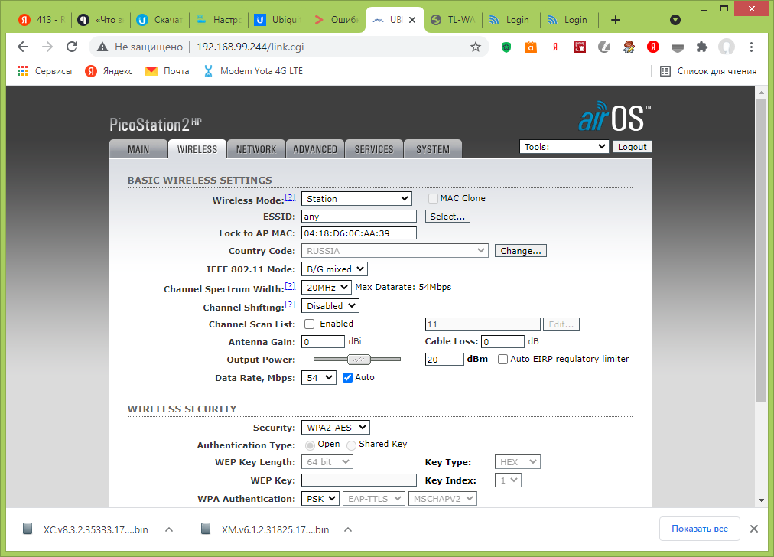
Task: Click the Wireless Mode help [?] link
Action: click(x=291, y=197)
